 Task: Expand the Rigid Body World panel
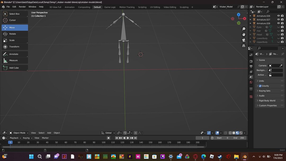tap(270, 101)
